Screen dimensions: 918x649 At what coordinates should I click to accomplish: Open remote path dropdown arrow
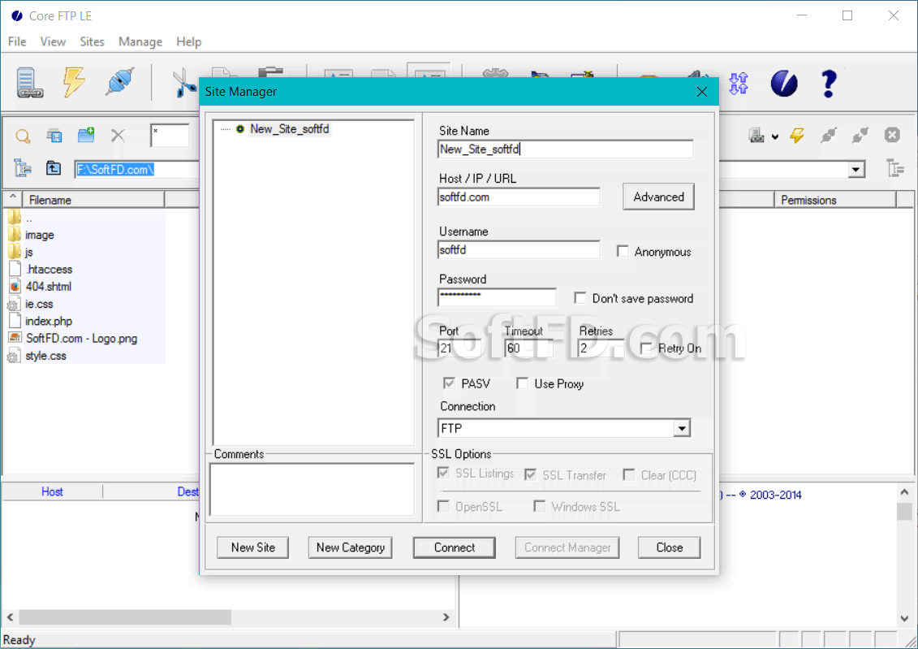856,169
